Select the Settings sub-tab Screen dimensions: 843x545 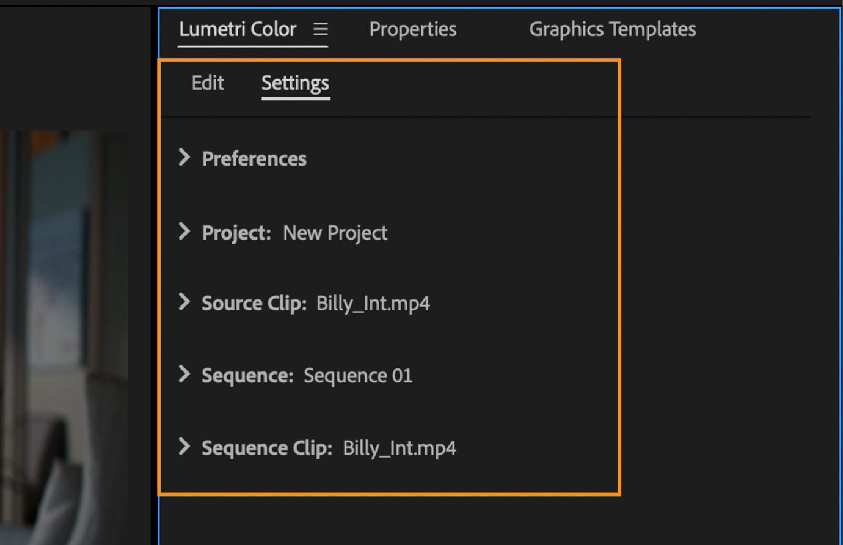pos(295,83)
